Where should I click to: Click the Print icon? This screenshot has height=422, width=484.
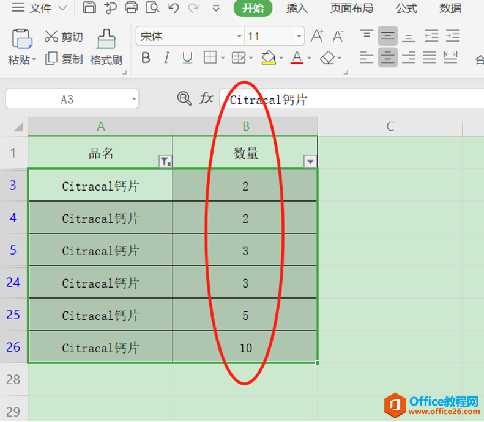click(131, 7)
